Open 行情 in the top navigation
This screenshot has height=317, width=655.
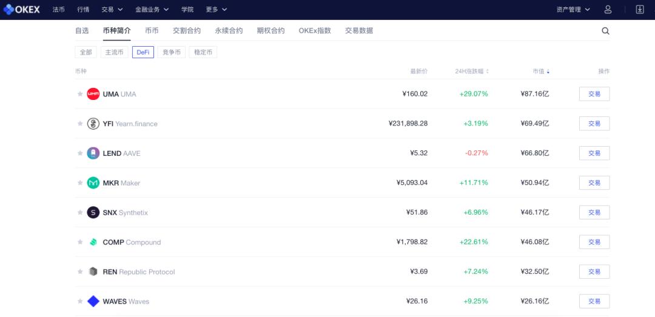(83, 9)
